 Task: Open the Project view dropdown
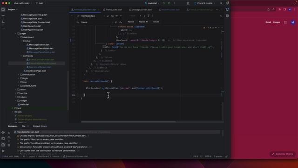pos(13,9)
